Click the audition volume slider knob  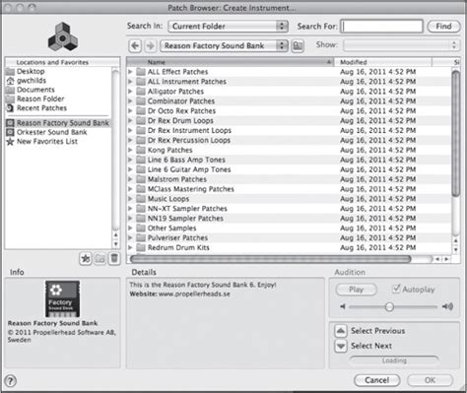pos(389,306)
